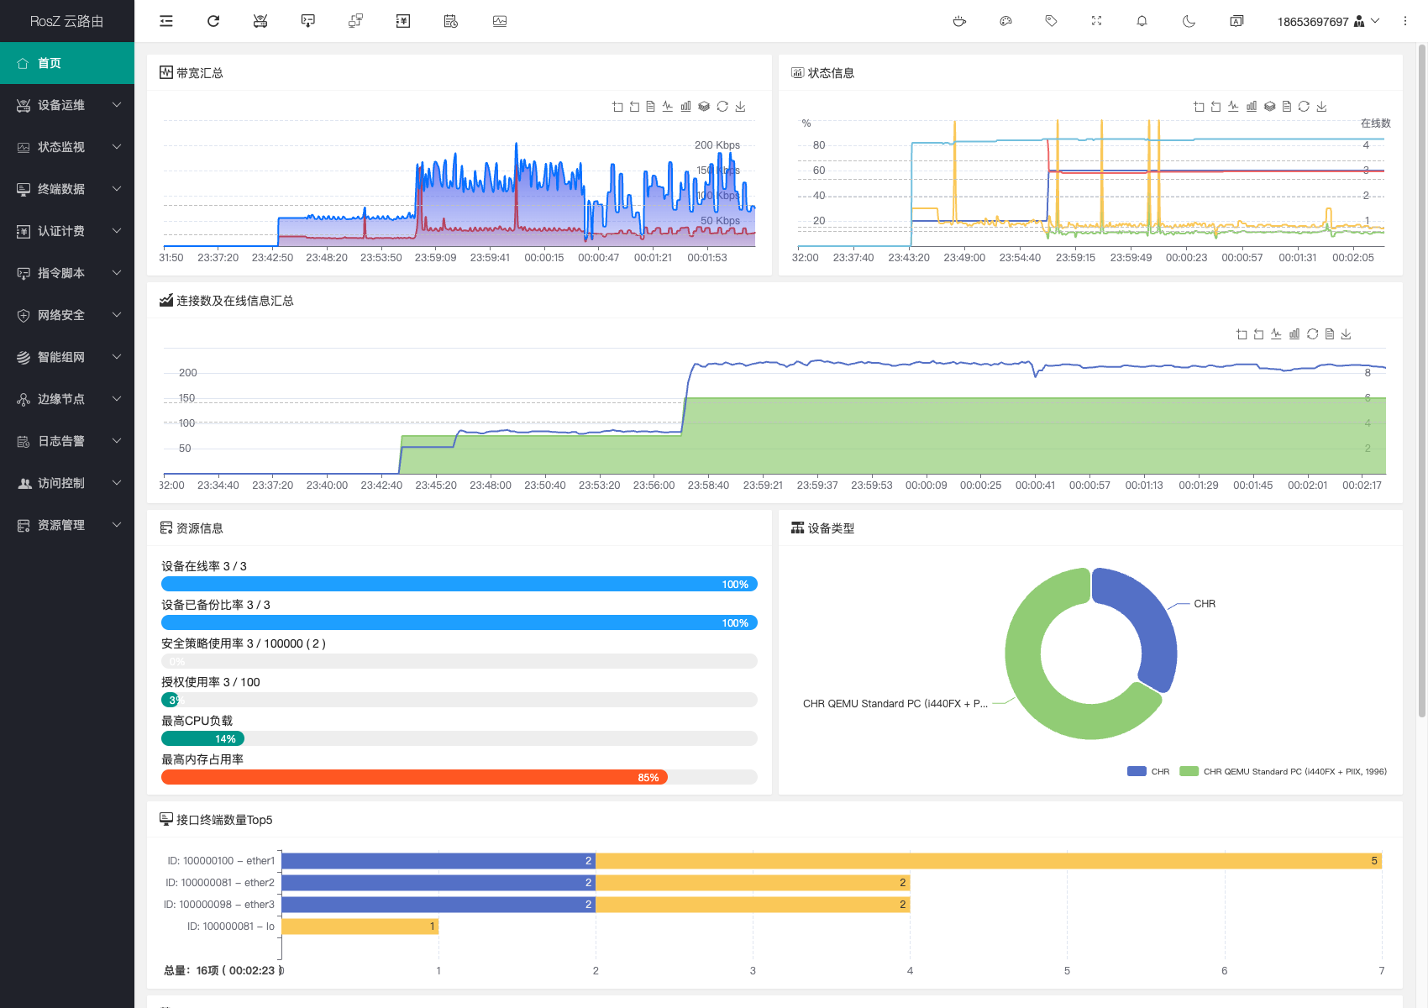Image resolution: width=1428 pixels, height=1008 pixels.
Task: Click the notification bell icon
Action: [x=1142, y=21]
